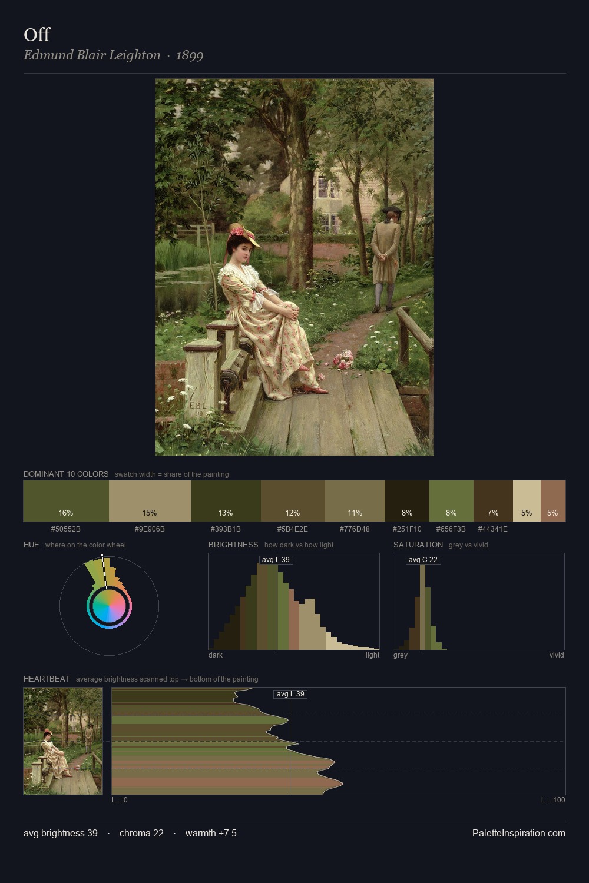
Task: Click "swatch width = share of the painting" caption
Action: (172, 474)
